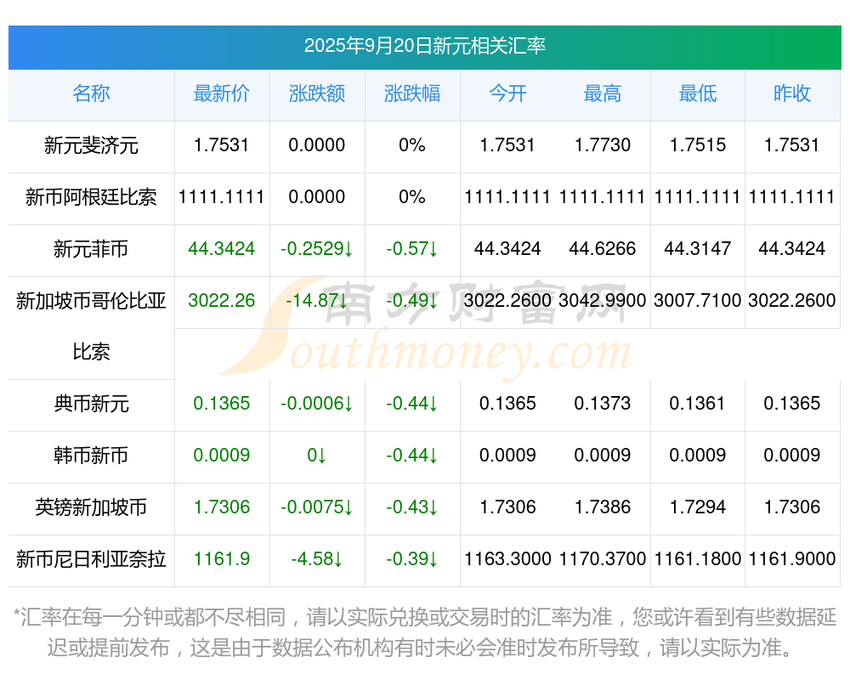Click 1.7730 highest value for 新元斐济元
The image size is (850, 674).
coord(603,145)
